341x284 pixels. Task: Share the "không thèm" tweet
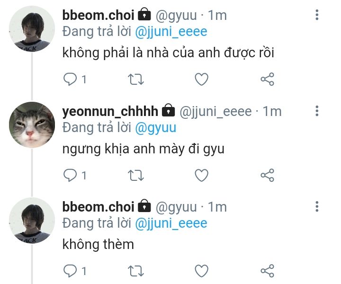(267, 271)
